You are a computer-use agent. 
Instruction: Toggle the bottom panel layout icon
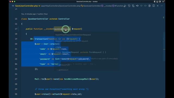pyautogui.click(x=157, y=2)
